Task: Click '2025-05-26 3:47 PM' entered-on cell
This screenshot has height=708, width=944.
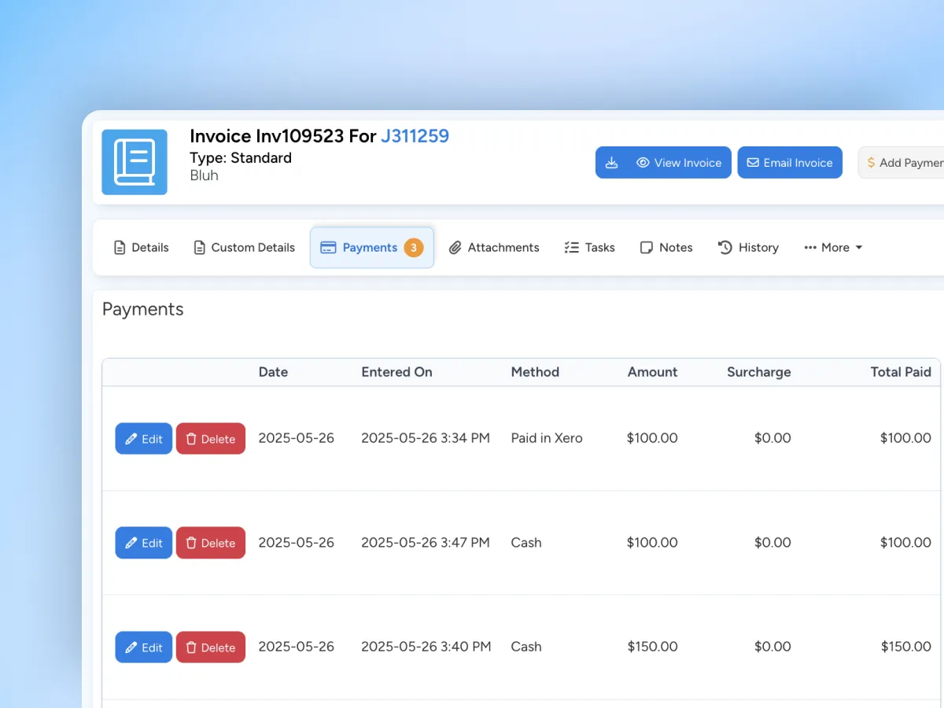Action: [x=426, y=542]
